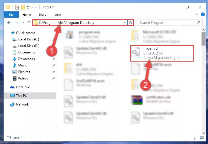The image size is (208, 144).
Task: Click the folder icon in address bar
Action: point(36,23)
